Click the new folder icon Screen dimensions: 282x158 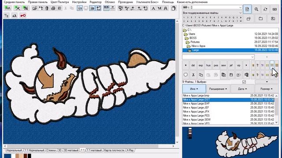(x=249, y=18)
